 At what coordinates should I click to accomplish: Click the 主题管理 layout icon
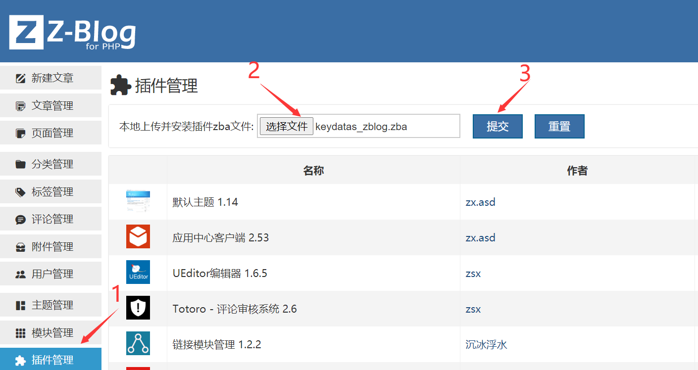point(20,305)
